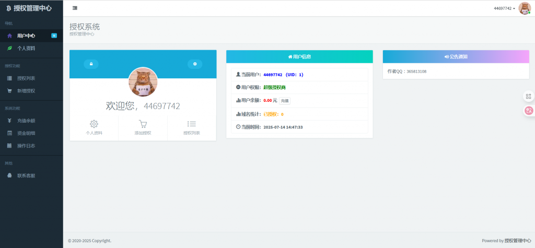Viewport: 535px width, 248px height.
Task: Click the gear icon on profile banner
Action: [x=195, y=64]
